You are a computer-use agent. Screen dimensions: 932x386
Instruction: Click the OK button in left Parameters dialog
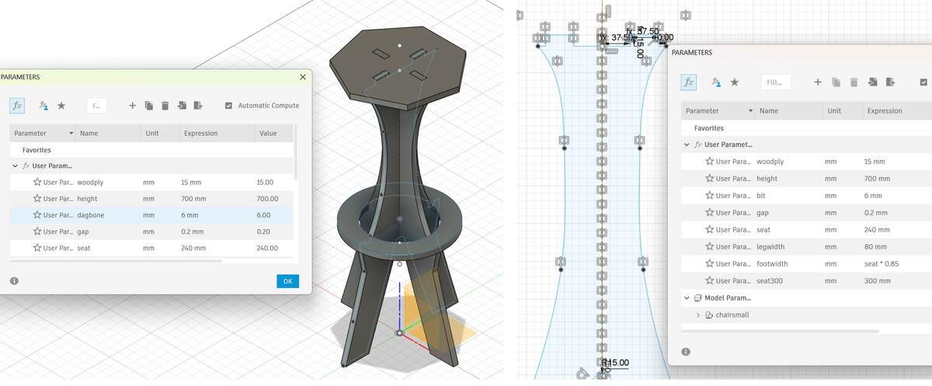[287, 281]
